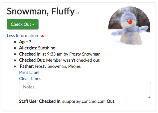This screenshot has width=158, height=113.
Task: Click the Checked Out status entry
Action: [59, 60]
